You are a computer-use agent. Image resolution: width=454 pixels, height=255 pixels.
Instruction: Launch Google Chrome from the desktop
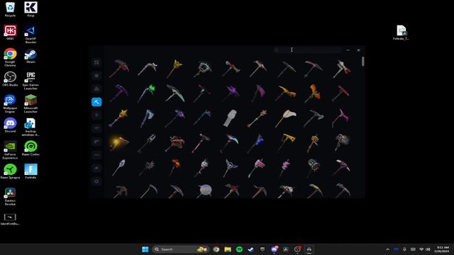tap(10, 57)
